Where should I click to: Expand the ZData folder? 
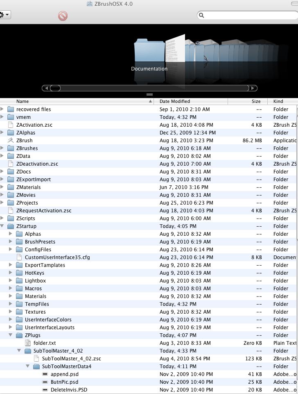click(x=2, y=156)
